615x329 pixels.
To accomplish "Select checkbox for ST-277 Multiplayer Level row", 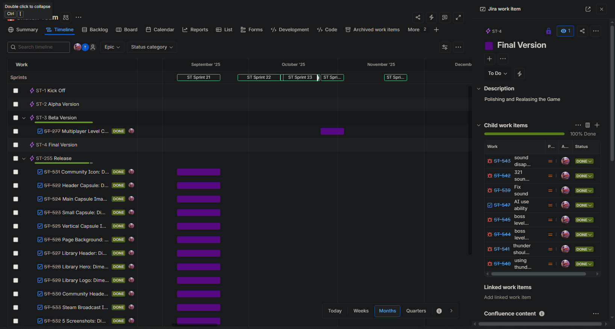I will (x=16, y=131).
